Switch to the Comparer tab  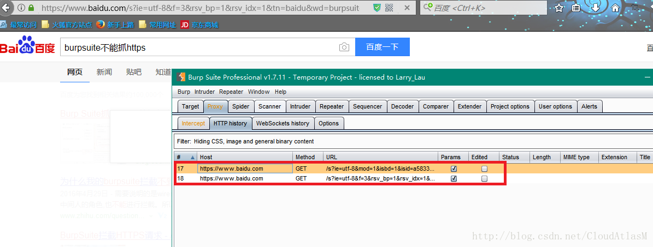click(x=436, y=106)
